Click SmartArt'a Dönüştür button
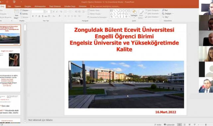The height and width of the screenshot is (126, 213). 97,17
